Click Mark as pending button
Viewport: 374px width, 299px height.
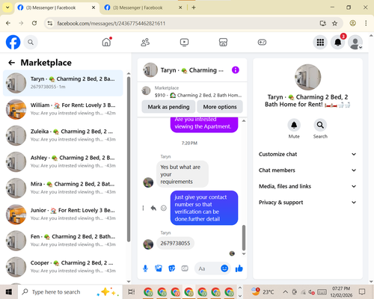click(x=168, y=107)
